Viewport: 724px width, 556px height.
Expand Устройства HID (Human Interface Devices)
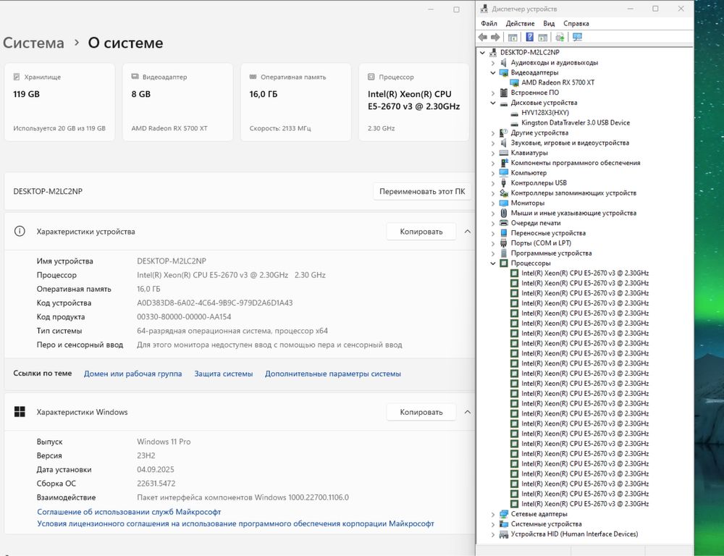[493, 534]
